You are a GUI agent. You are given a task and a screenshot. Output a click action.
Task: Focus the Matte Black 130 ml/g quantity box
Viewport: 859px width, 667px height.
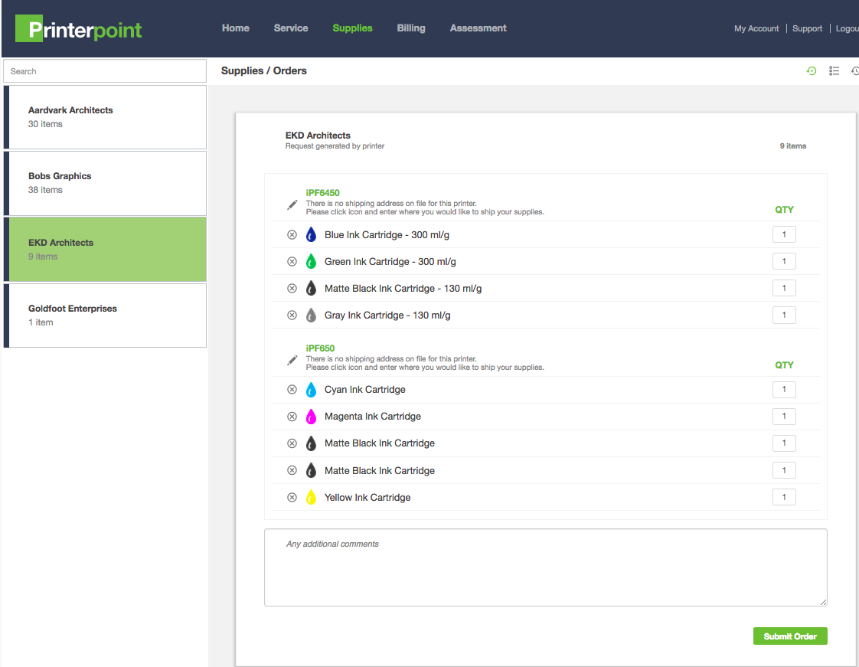coord(784,288)
